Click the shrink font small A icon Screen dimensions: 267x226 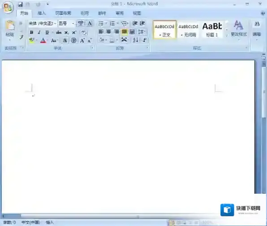[90, 40]
